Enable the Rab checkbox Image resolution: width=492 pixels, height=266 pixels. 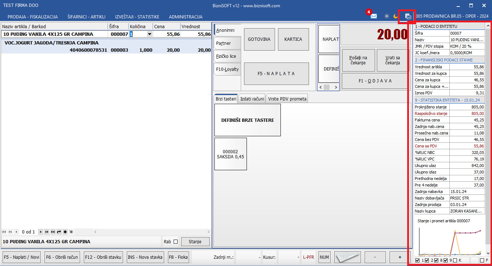tap(176, 242)
